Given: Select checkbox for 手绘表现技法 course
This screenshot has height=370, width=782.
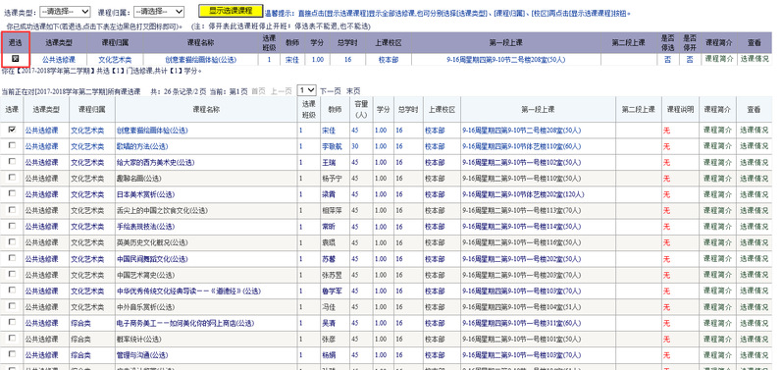Looking at the screenshot, I should [x=12, y=226].
